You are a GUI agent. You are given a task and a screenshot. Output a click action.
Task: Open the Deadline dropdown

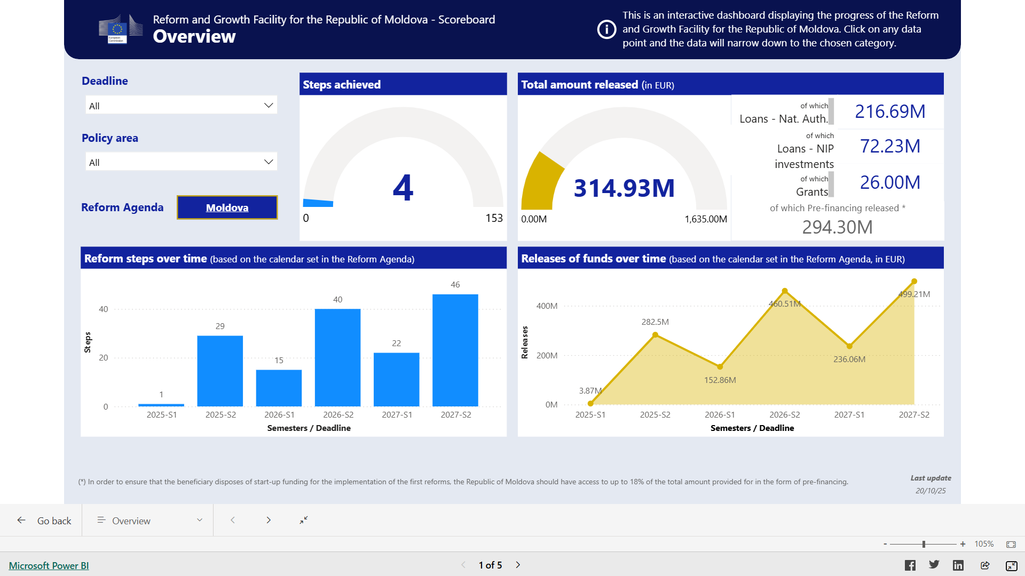tap(182, 106)
